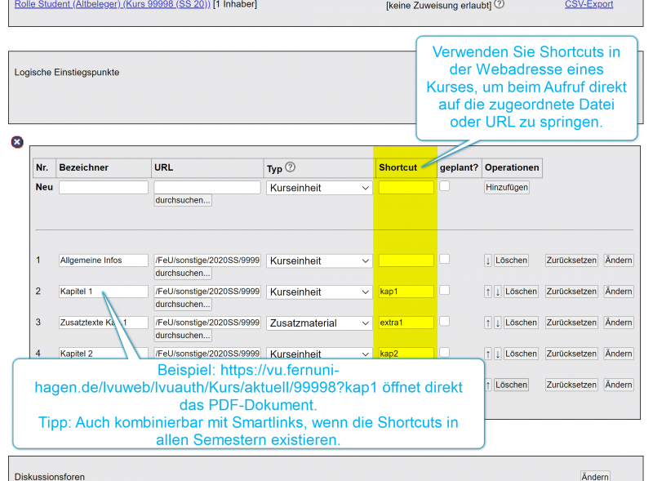This screenshot has width=653, height=481.
Task: Move Kapitel 1 row down
Action: [x=497, y=292]
